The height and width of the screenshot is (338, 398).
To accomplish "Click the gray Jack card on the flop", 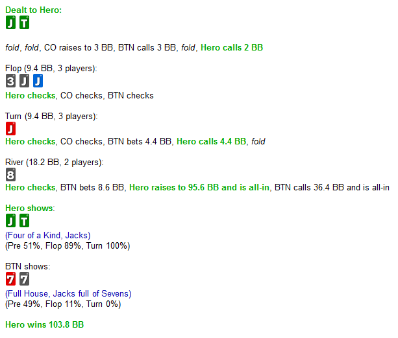I will click(24, 81).
